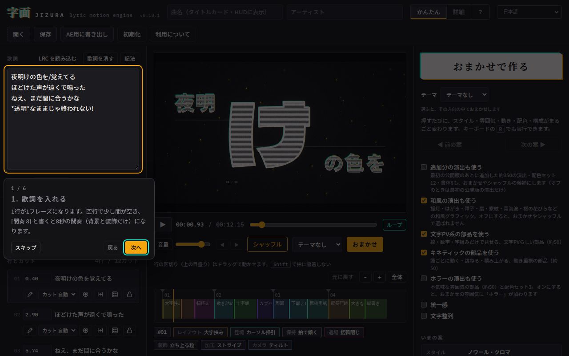Viewport: 569px width, 356px height.
Task: Click the large おまかせで作る button
Action: (x=491, y=66)
